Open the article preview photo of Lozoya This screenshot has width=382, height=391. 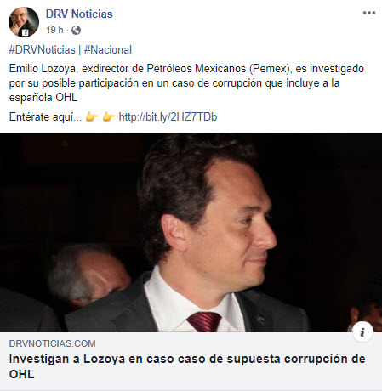tap(191, 232)
